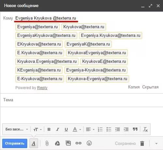The height and width of the screenshot is (150, 163).
Task: Select suggestion EvgeniyaK@texterra.ru
Action: click(x=88, y=44)
